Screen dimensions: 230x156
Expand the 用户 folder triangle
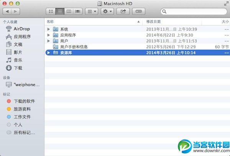49,41
